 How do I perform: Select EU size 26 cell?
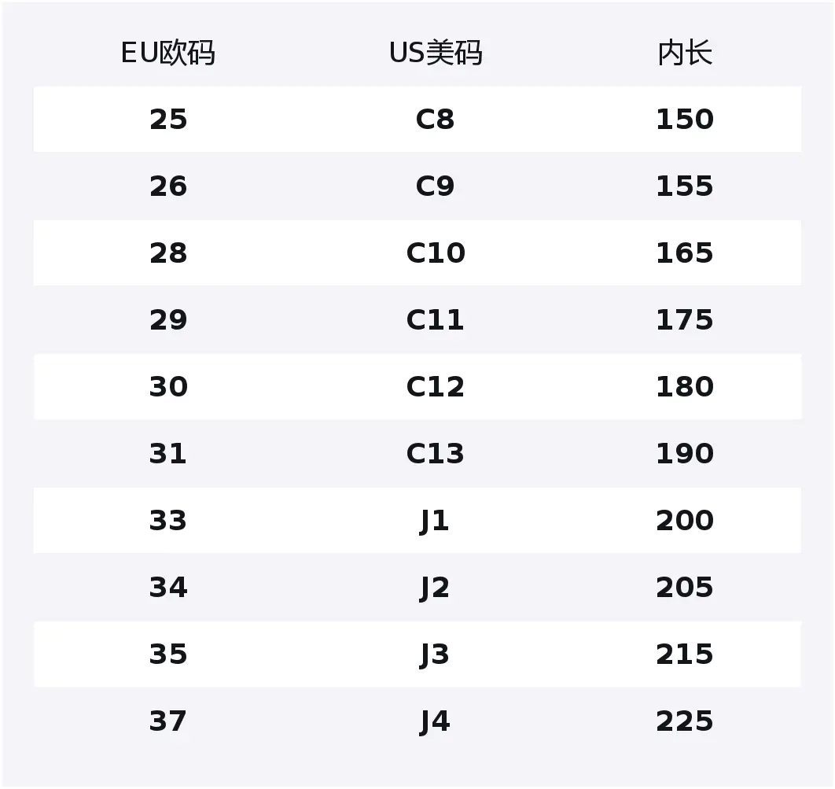pyautogui.click(x=168, y=186)
